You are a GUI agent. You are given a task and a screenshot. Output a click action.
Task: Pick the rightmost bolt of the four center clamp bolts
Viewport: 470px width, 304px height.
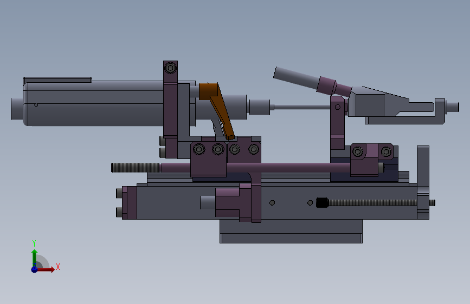(x=254, y=149)
